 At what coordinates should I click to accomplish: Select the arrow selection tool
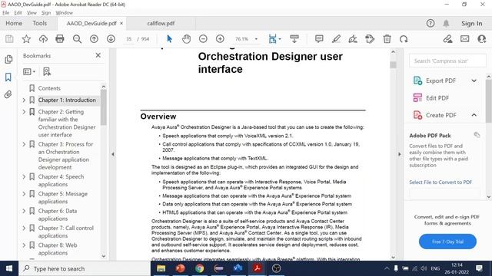tap(169, 39)
